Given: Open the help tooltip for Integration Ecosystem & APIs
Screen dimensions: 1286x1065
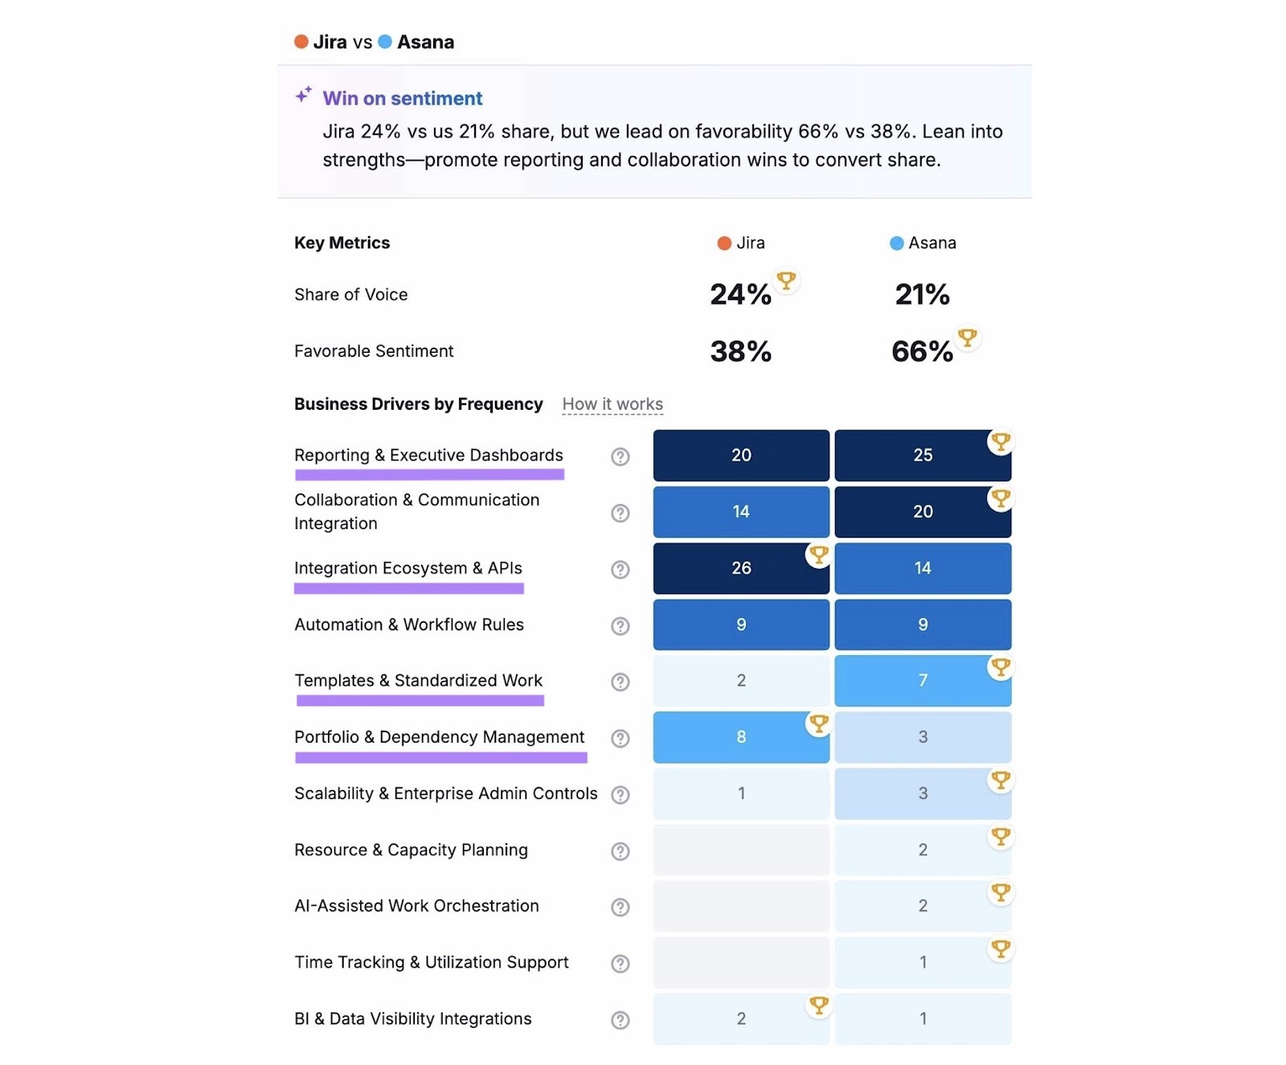Looking at the screenshot, I should point(620,569).
